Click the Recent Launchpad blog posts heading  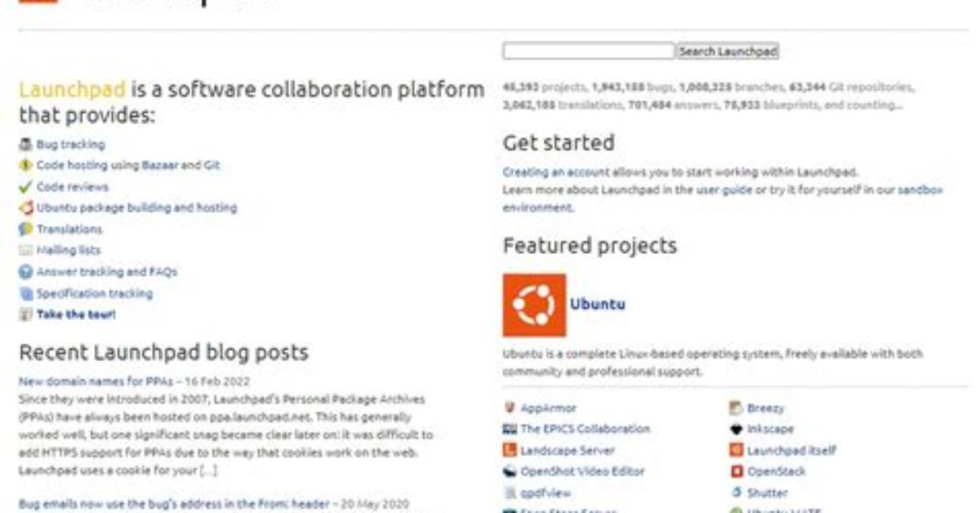coord(163,353)
